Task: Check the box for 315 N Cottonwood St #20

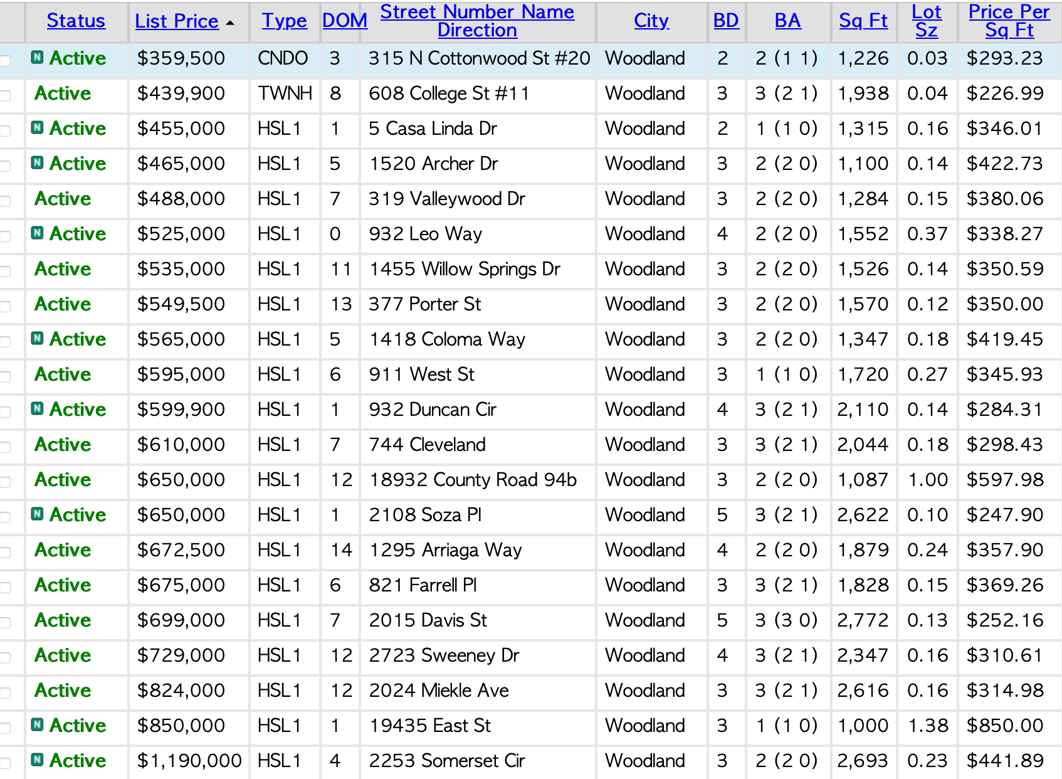Action: [x=6, y=61]
